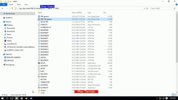Select the SETUPWIZ configuration file icon
The width and height of the screenshot is (178, 100).
click(x=39, y=66)
